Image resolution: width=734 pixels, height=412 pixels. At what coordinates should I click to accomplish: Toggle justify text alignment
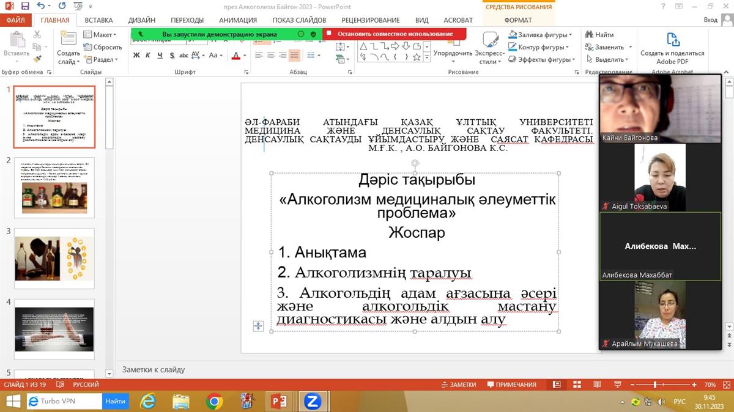pos(294,56)
